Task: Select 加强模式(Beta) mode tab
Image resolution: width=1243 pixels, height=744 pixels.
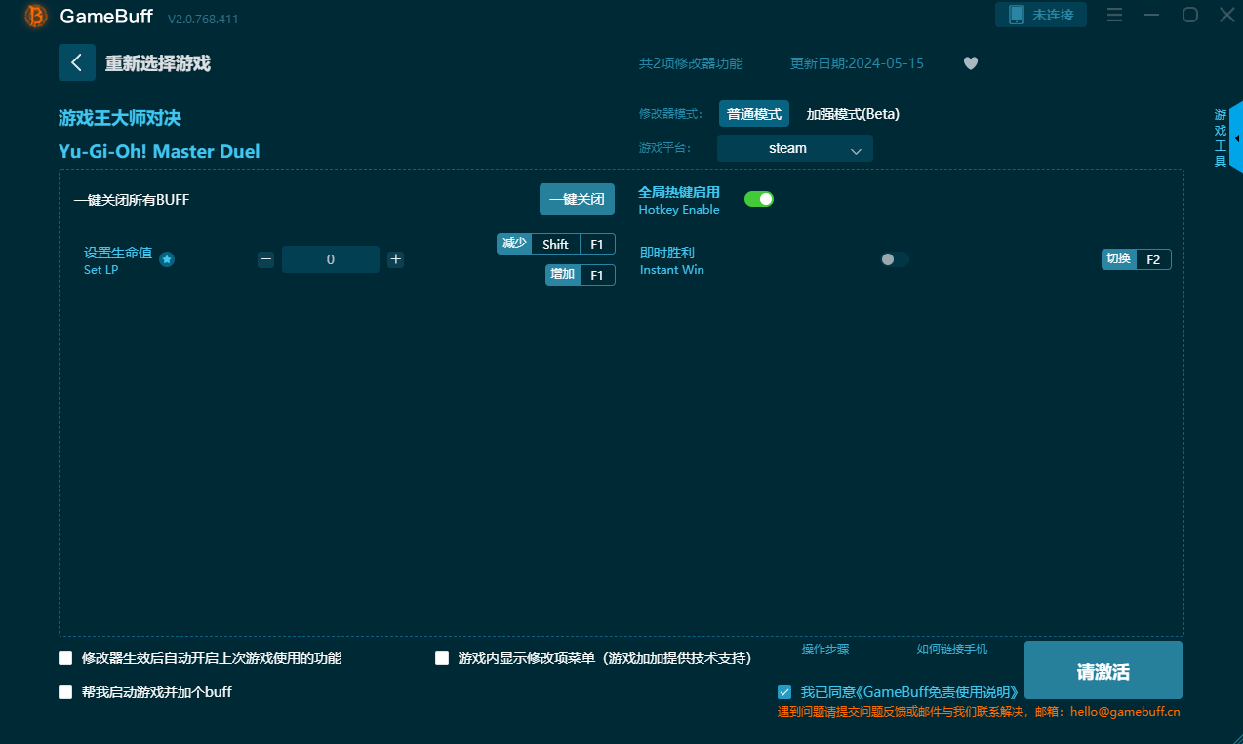Action: pyautogui.click(x=853, y=114)
